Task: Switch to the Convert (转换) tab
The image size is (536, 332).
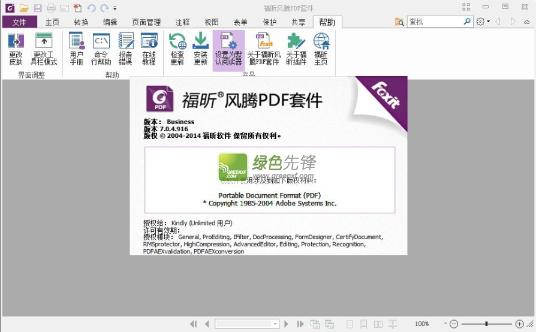Action: (82, 22)
